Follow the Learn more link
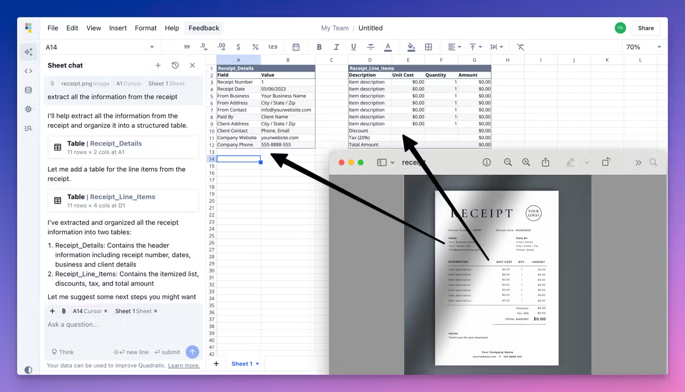685x392 pixels. point(184,366)
